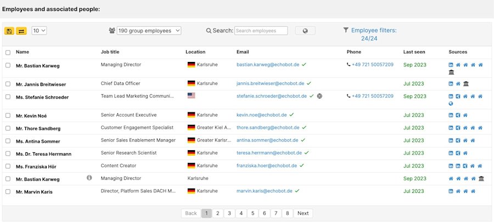
Task: Click the yellow swap arrows button
Action: (x=21, y=31)
